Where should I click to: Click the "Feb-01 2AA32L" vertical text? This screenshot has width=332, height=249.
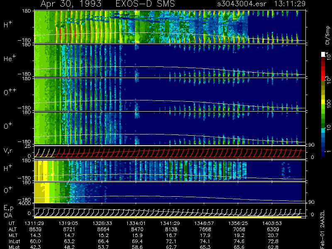point(322,229)
